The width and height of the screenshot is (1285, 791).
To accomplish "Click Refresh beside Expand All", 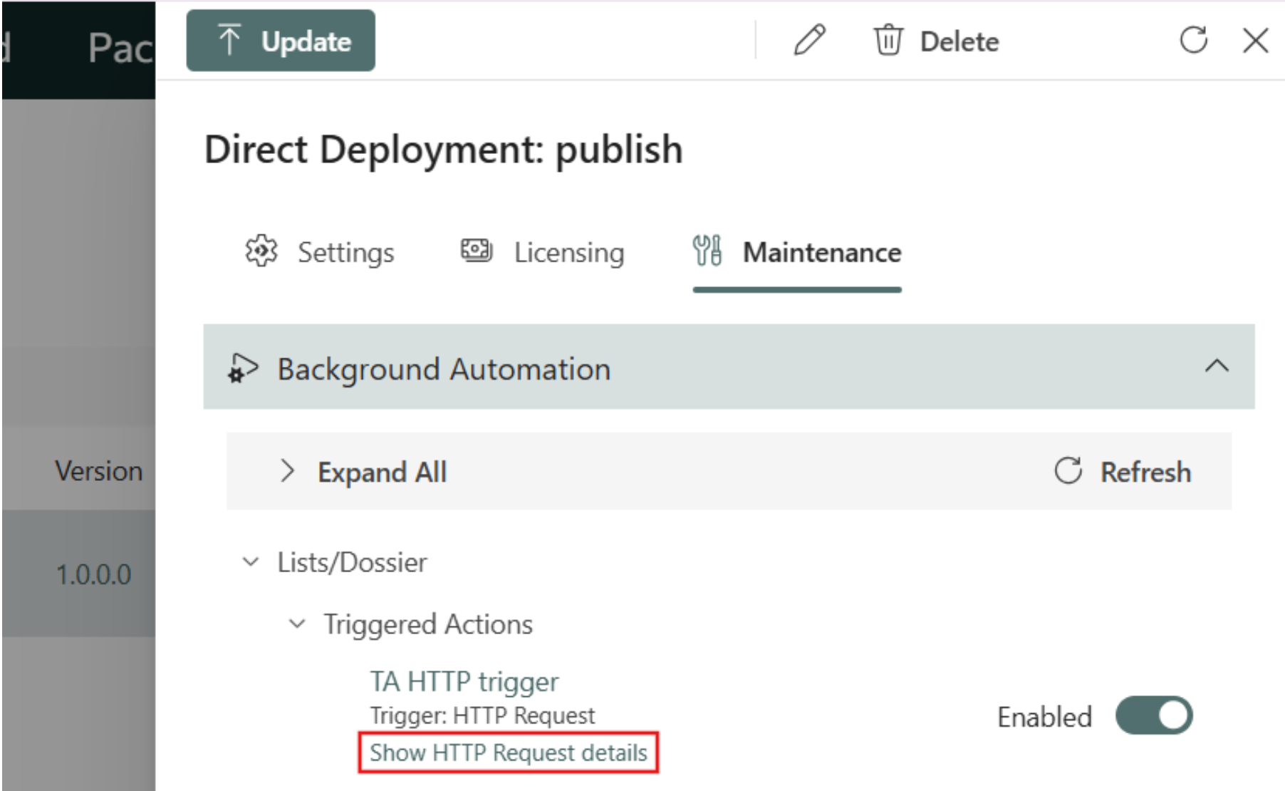I will pyautogui.click(x=1123, y=472).
